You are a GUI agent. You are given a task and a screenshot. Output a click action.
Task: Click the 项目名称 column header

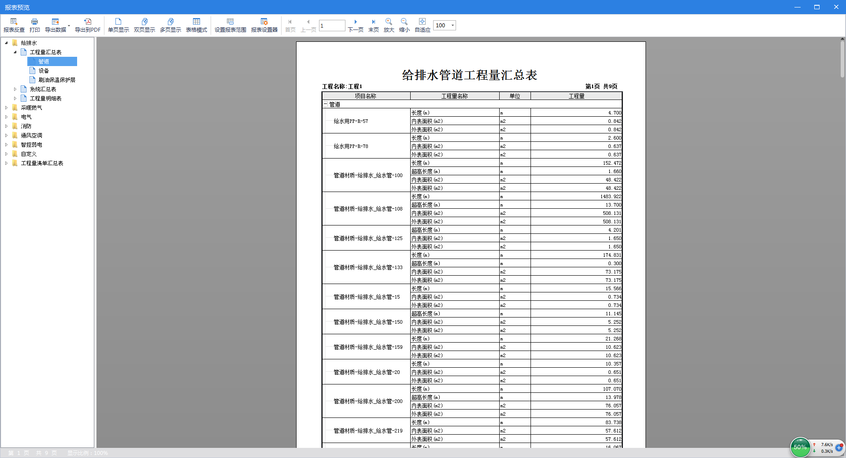click(366, 96)
